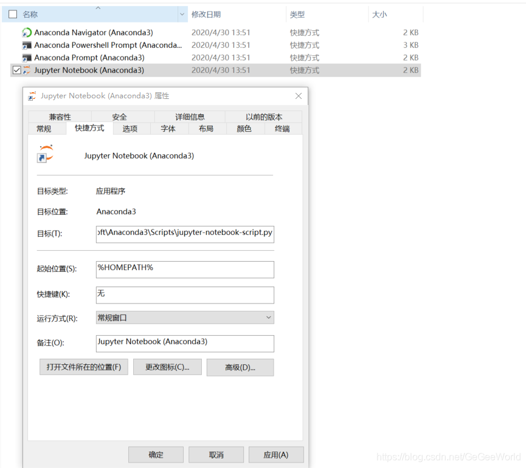Open the 布局 tab
Viewport: 526px width, 468px height.
[206, 129]
